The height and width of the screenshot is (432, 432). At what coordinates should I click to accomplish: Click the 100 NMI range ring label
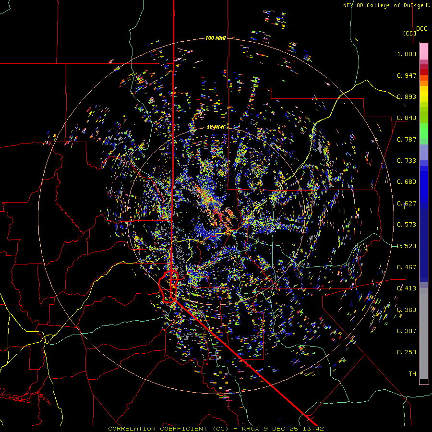click(216, 38)
